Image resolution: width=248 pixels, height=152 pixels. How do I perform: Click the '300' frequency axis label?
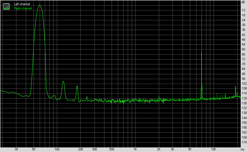click(x=94, y=149)
